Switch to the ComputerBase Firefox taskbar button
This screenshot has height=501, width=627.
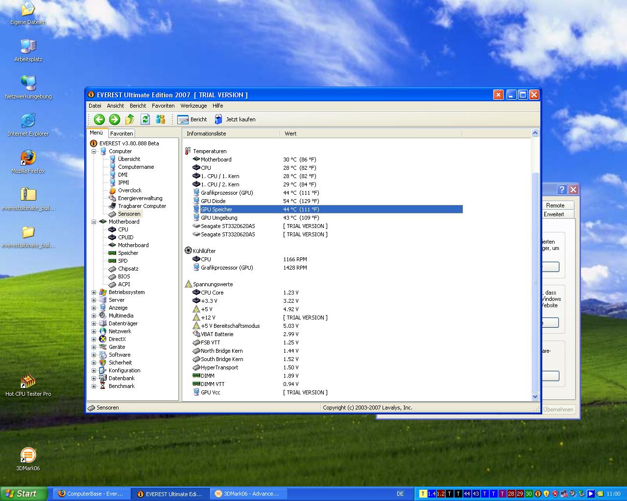[x=91, y=494]
